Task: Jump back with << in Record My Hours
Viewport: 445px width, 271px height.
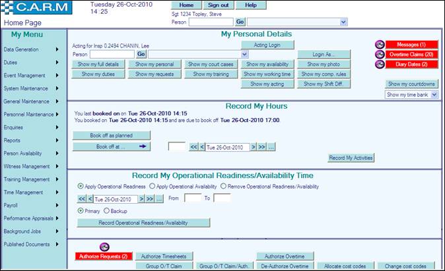Action: pos(194,147)
